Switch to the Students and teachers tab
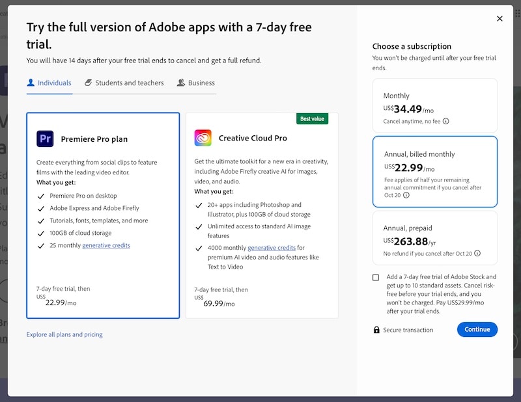This screenshot has height=402, width=521. [124, 83]
